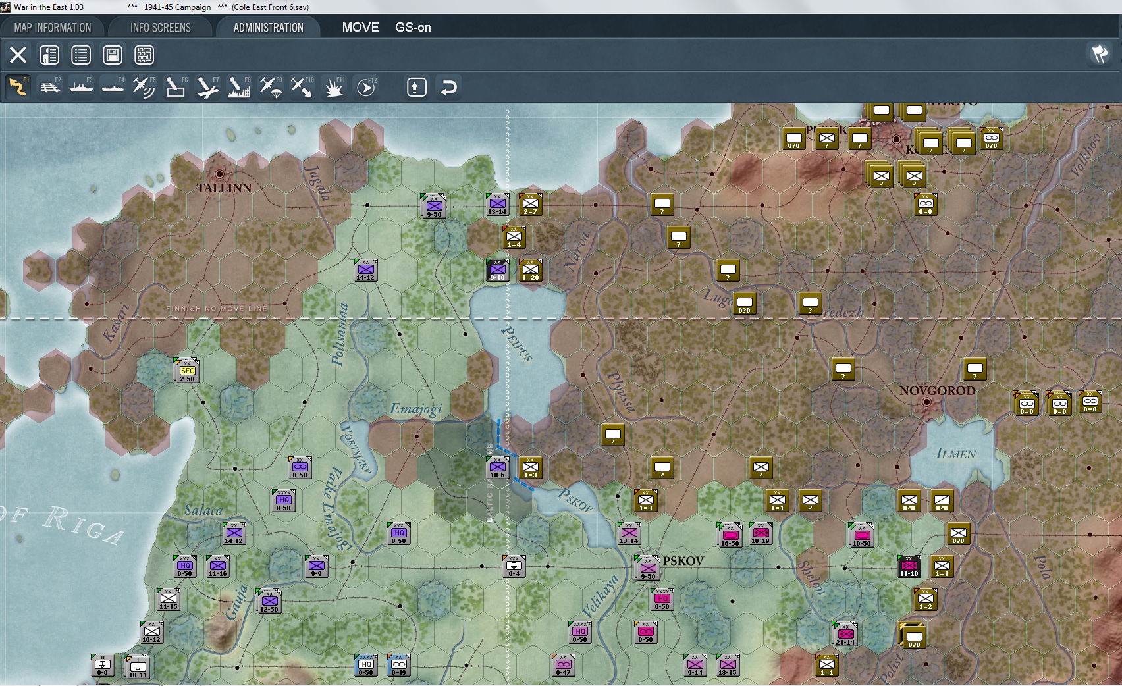Screen dimensions: 1122x686
Task: Select the pink 10-19 unit counter
Action: 761,533
